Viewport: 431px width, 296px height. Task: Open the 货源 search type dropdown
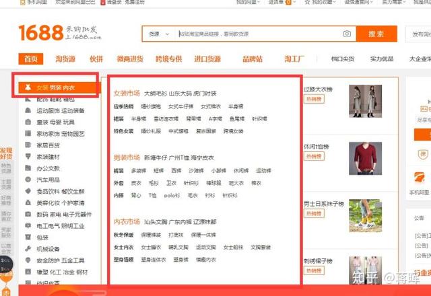157,34
